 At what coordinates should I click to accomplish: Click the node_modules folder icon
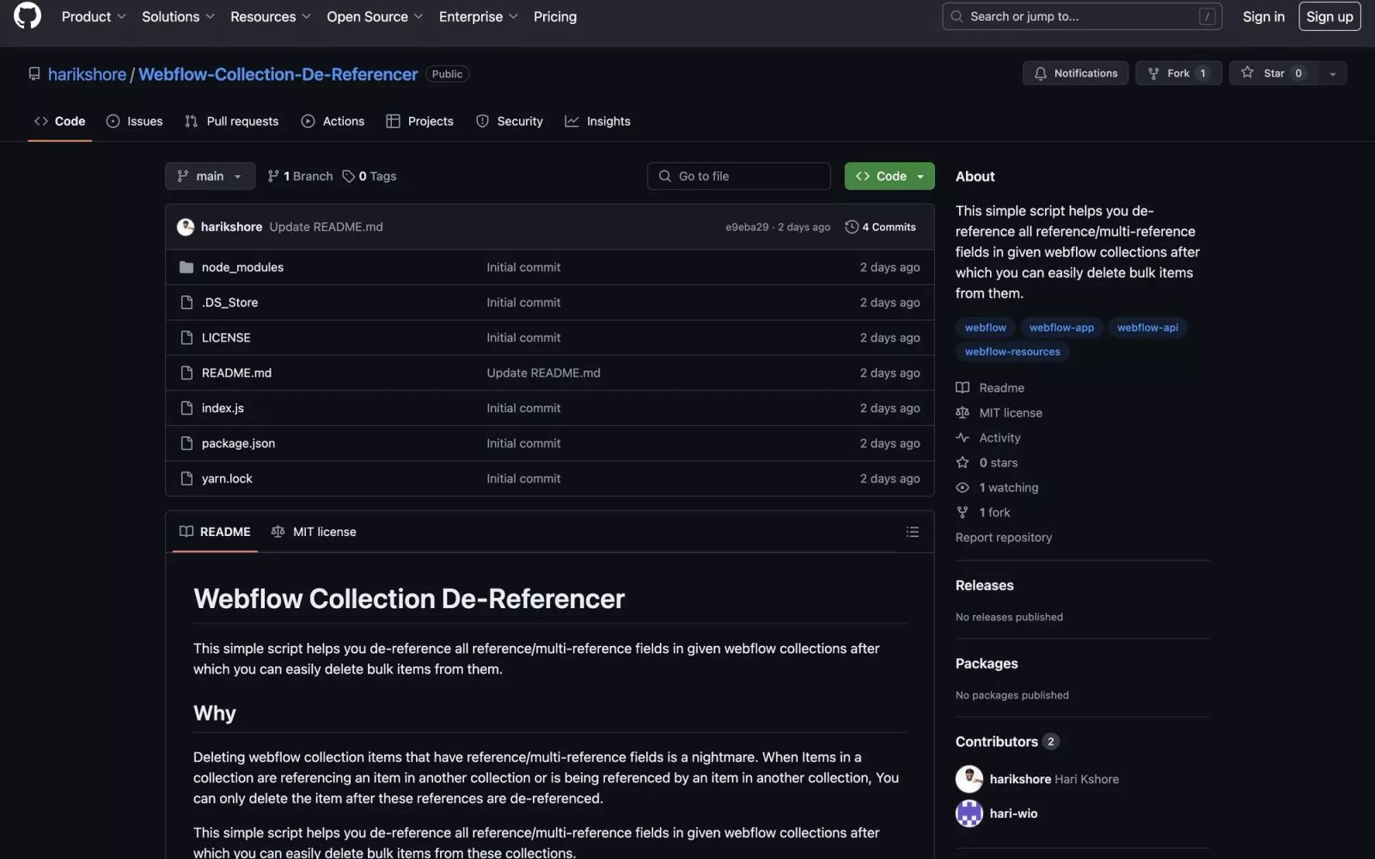(x=186, y=267)
